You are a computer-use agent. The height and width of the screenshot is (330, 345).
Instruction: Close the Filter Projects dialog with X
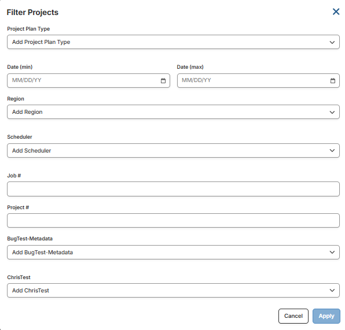[x=336, y=12]
